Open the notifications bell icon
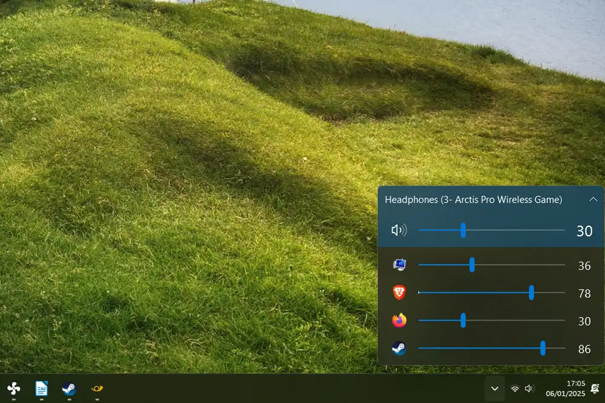 594,388
